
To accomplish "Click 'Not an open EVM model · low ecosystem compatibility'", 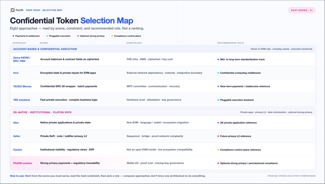I will tap(160, 150).
